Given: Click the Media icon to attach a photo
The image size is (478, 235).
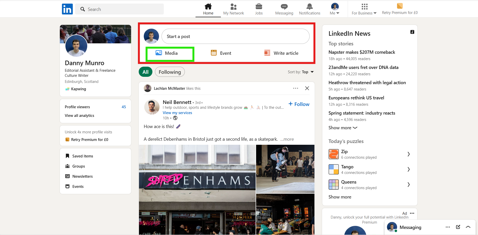Looking at the screenshot, I should pyautogui.click(x=159, y=53).
